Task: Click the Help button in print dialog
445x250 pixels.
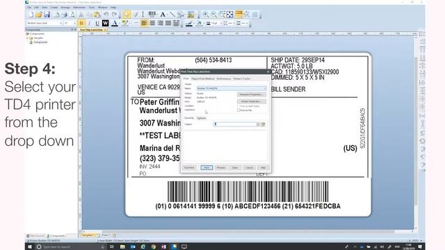Action: pyautogui.click(x=263, y=168)
